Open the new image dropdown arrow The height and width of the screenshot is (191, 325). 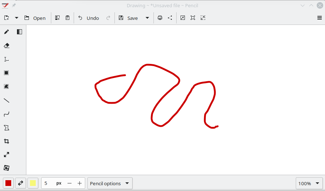pos(16,18)
